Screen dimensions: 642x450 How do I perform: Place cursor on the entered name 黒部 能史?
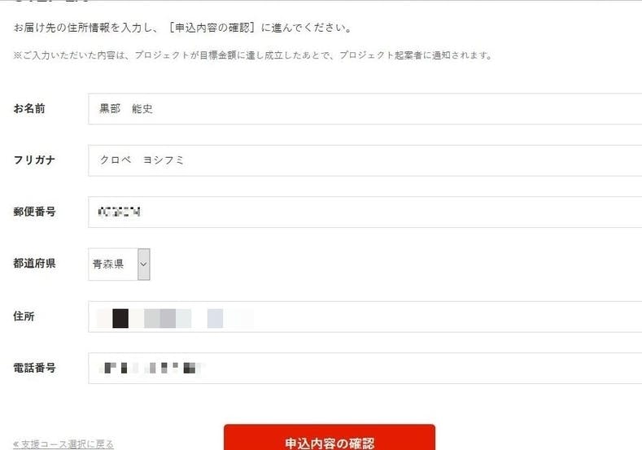pos(126,108)
